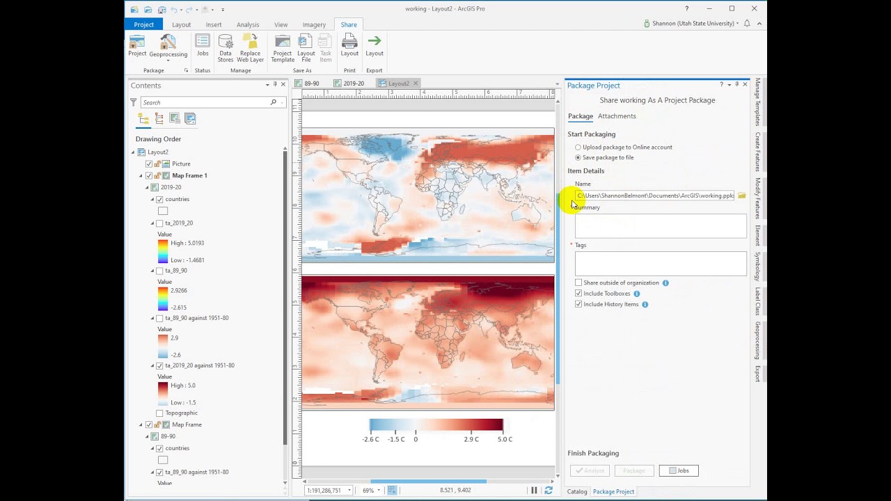891x501 pixels.
Task: Click the layout horizontal scrollbar
Action: click(428, 481)
